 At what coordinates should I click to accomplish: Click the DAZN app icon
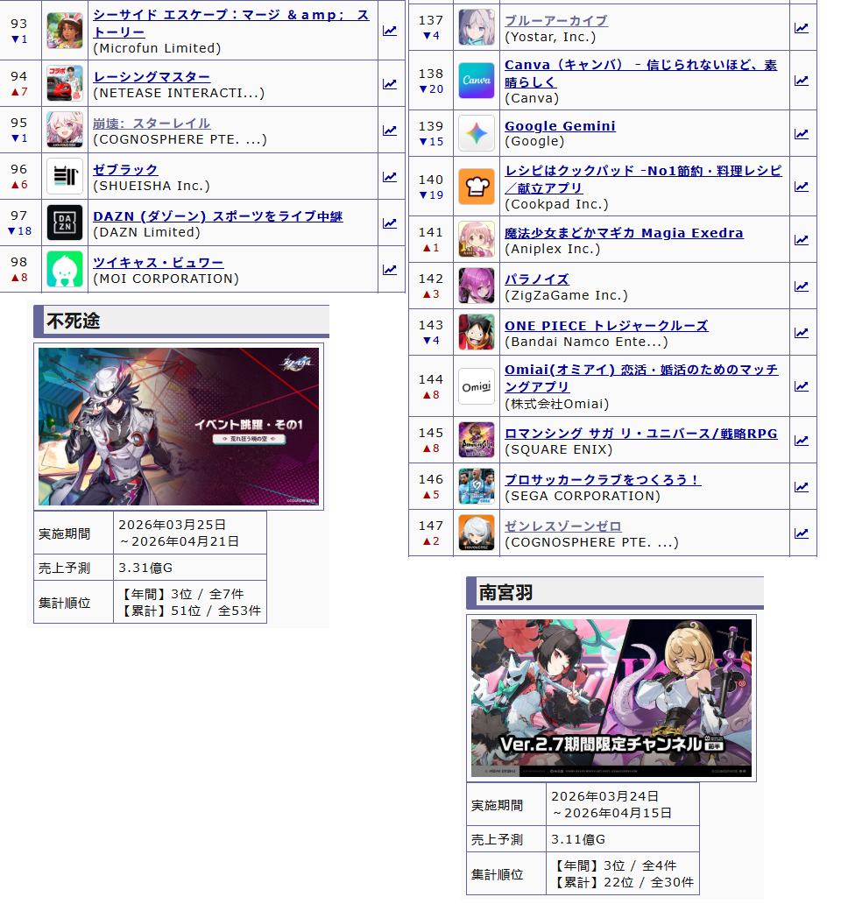65,222
